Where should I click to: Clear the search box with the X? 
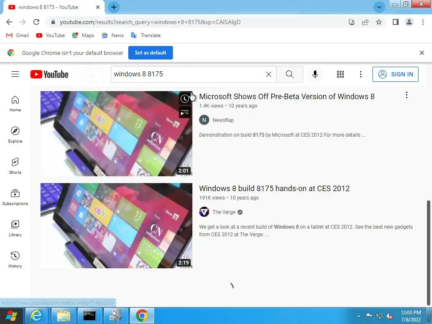point(269,74)
